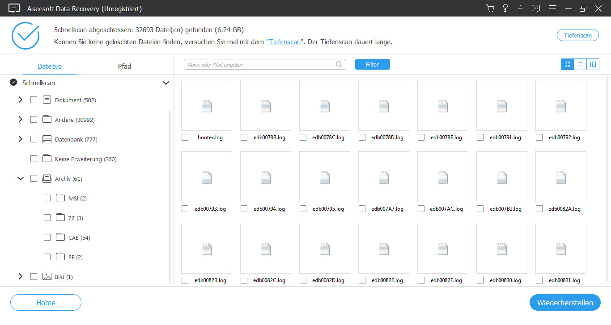Open the hamburger menu icon
This screenshot has width=611, height=325.
click(x=552, y=8)
